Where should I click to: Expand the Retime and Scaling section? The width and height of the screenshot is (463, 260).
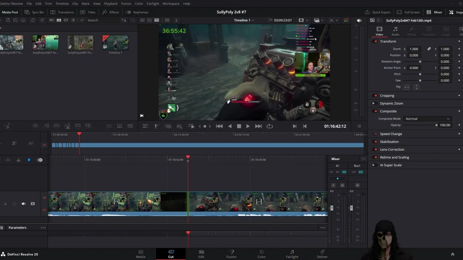(394, 157)
